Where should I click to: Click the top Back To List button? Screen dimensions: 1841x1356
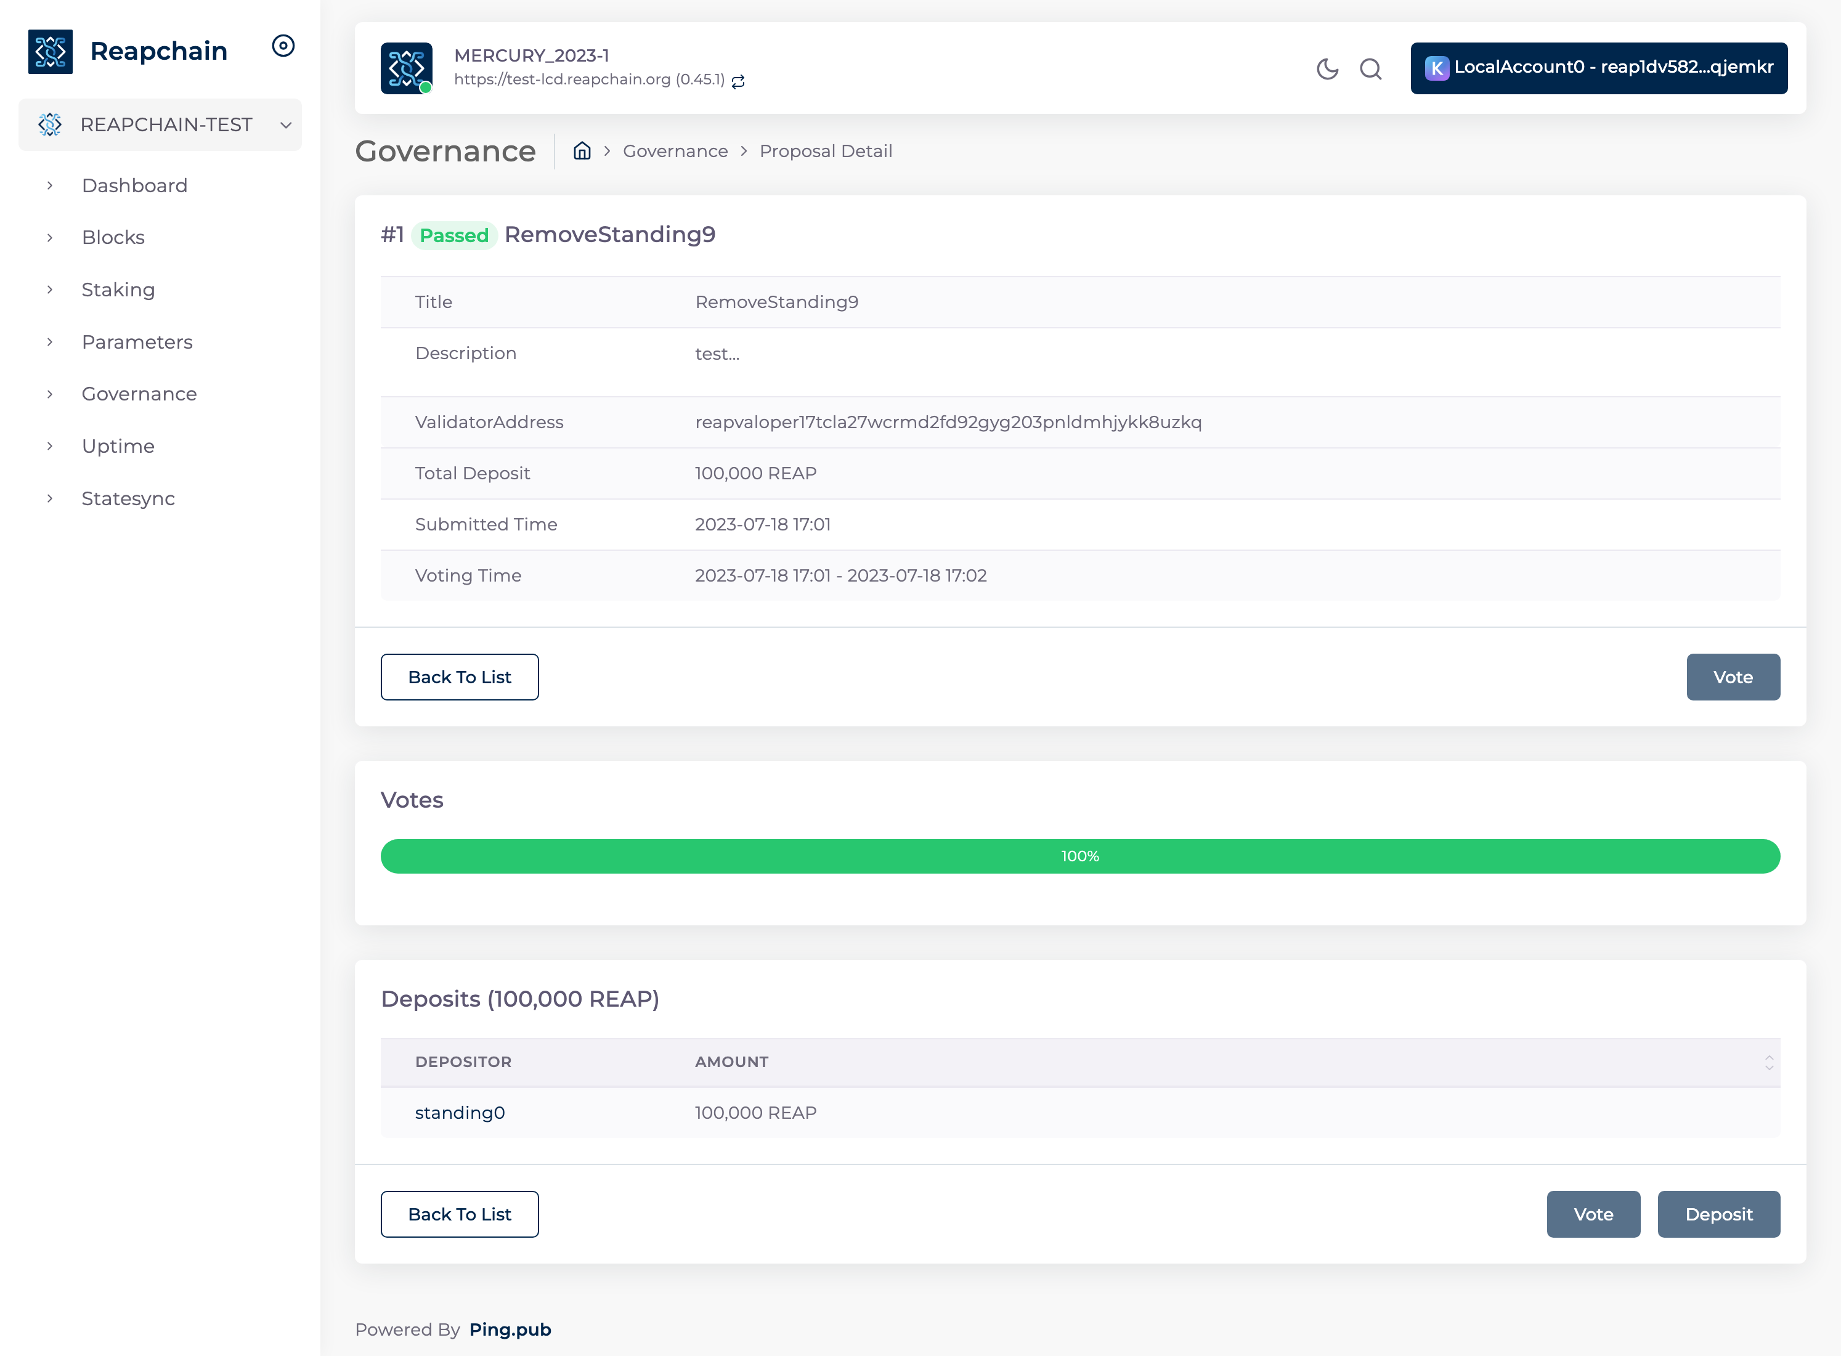point(460,677)
